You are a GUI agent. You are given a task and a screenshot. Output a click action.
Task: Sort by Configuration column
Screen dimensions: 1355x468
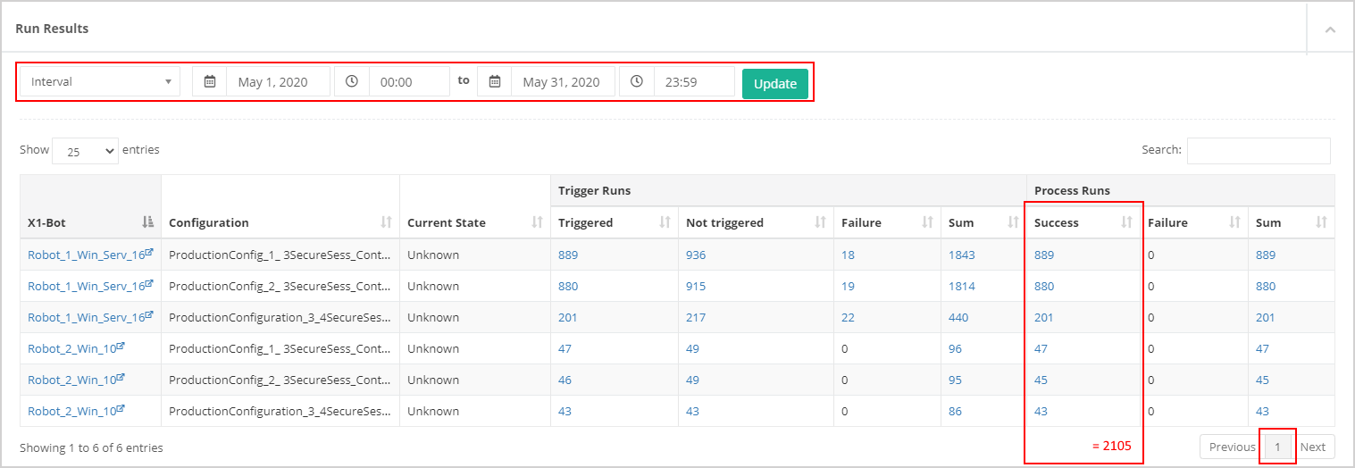pyautogui.click(x=280, y=222)
